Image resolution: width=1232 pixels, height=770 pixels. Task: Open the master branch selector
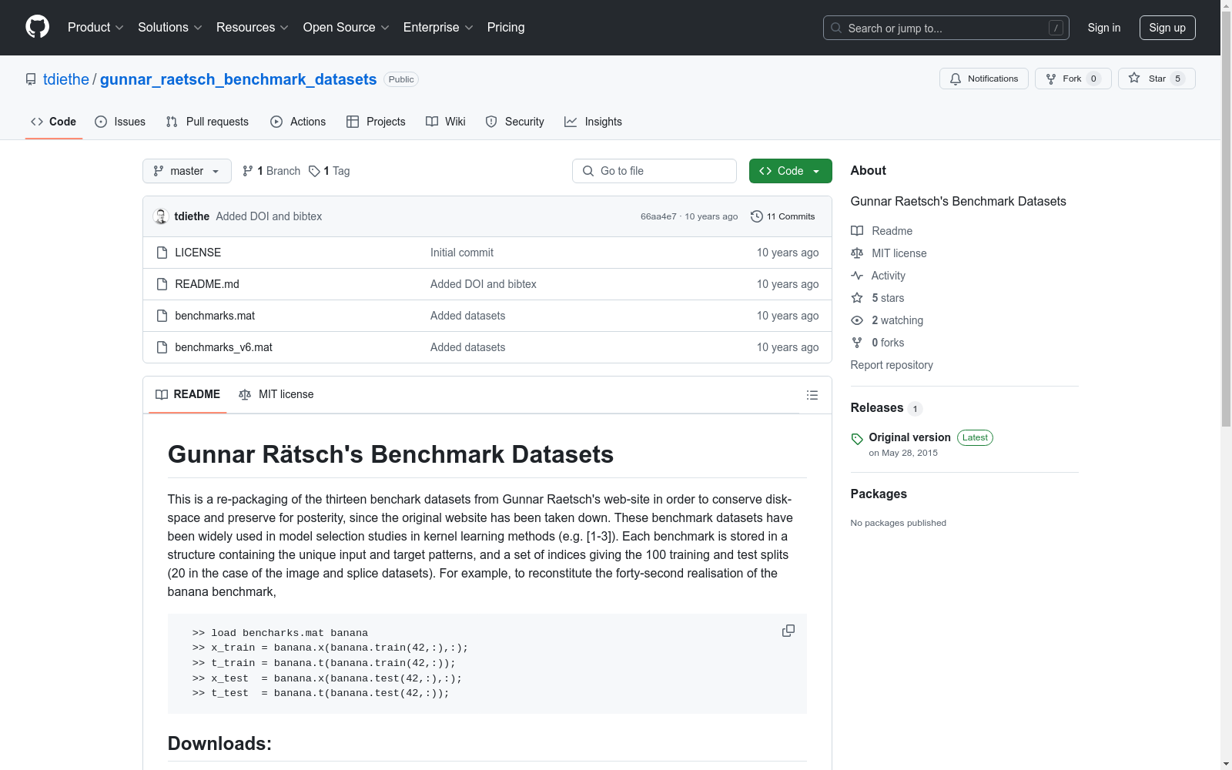tap(187, 171)
